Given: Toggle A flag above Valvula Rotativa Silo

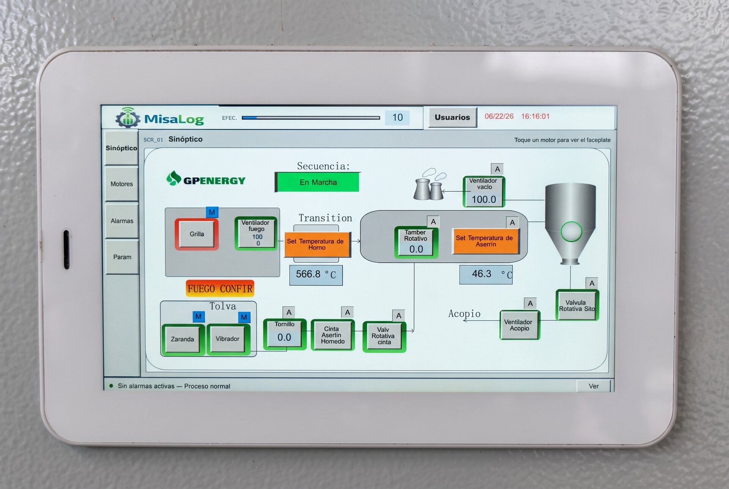Looking at the screenshot, I should click(592, 283).
